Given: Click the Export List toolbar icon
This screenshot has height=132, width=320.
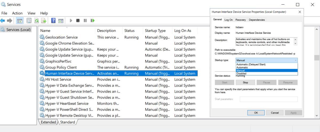Looking at the screenshot, I should [x=43, y=21].
